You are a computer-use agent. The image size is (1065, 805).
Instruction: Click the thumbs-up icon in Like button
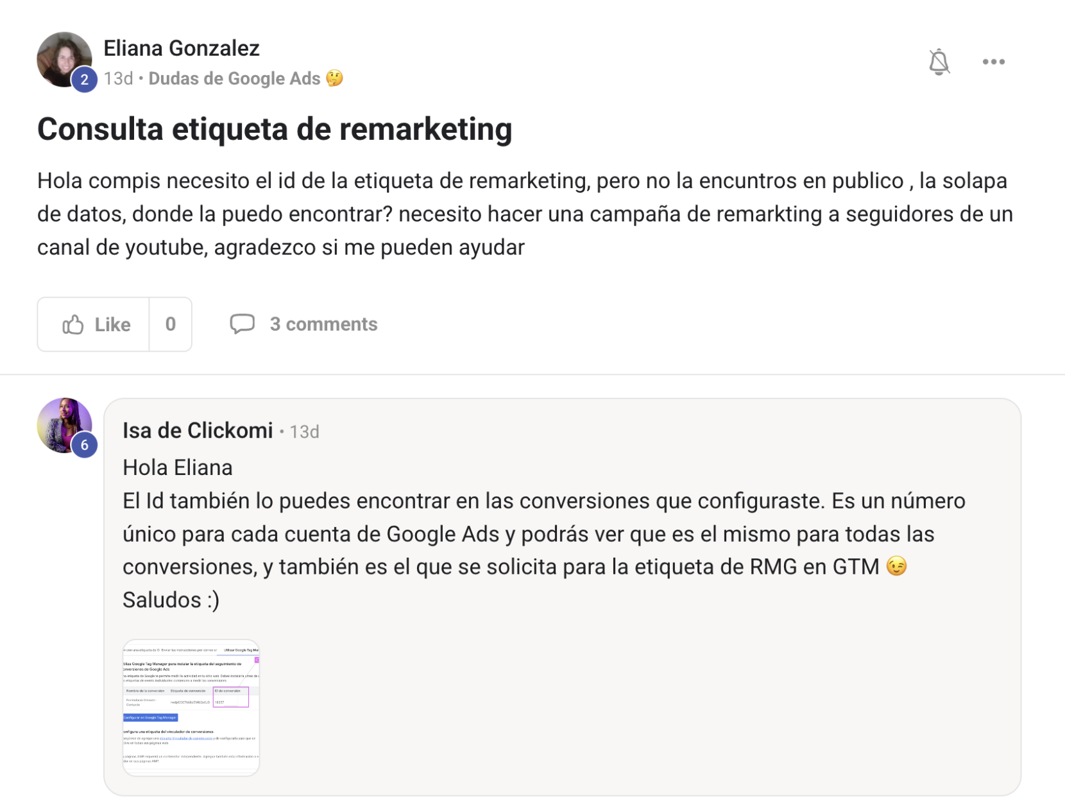click(73, 324)
